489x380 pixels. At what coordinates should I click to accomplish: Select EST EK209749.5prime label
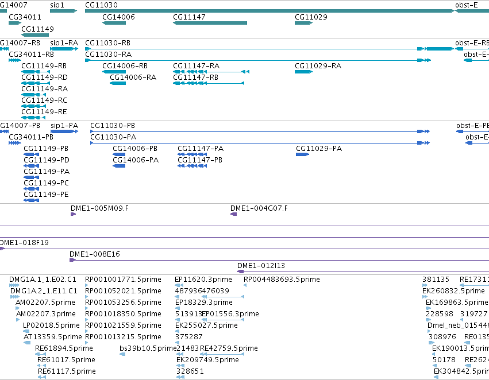(x=207, y=360)
